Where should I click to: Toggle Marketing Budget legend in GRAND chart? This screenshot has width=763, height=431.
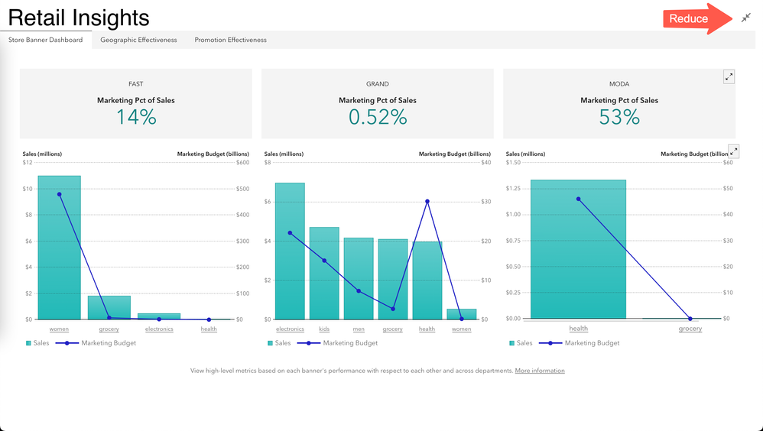click(x=342, y=343)
